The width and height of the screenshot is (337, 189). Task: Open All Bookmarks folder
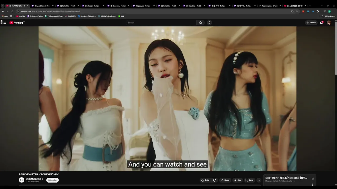pyautogui.click(x=329, y=16)
